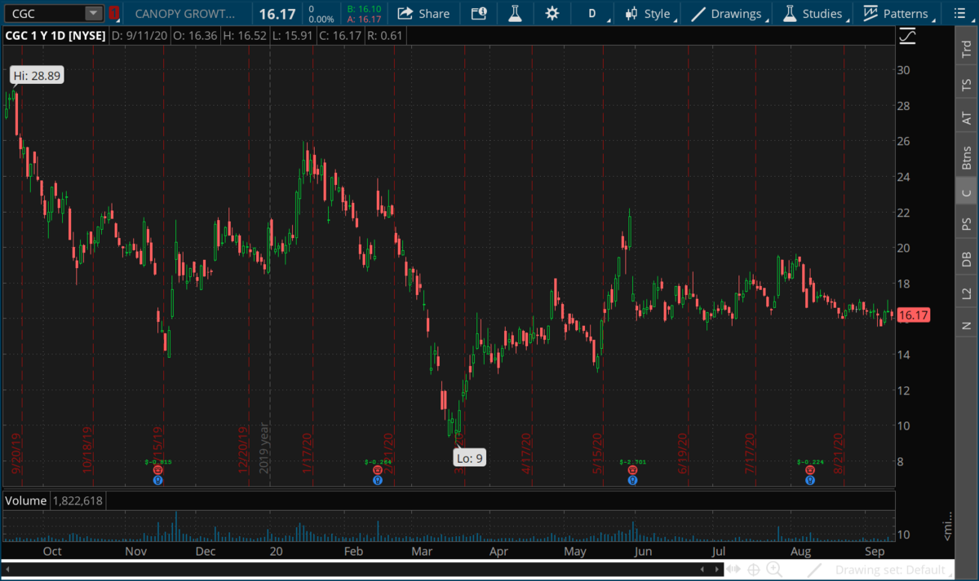Open the CGC symbol dropdown arrow
The image size is (979, 581).
pyautogui.click(x=93, y=13)
